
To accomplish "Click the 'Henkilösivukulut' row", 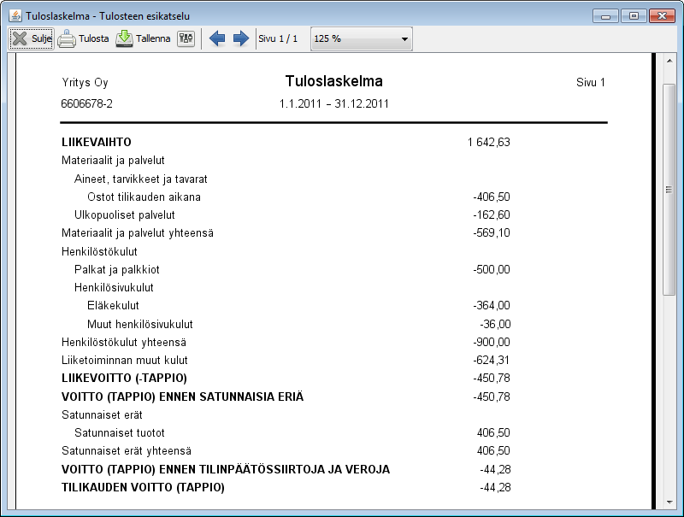I will (114, 288).
